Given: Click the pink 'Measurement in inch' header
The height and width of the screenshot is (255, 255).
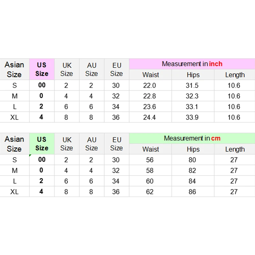Looking at the screenshot, I should tap(192, 64).
